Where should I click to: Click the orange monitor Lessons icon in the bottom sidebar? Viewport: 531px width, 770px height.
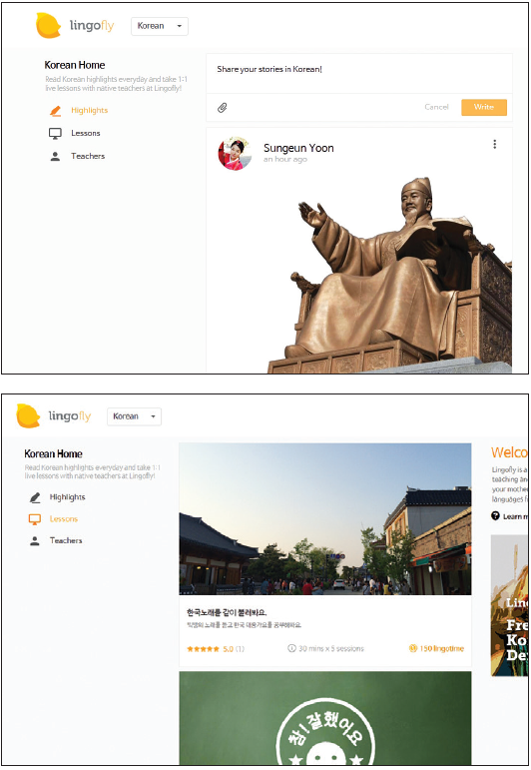coord(35,519)
